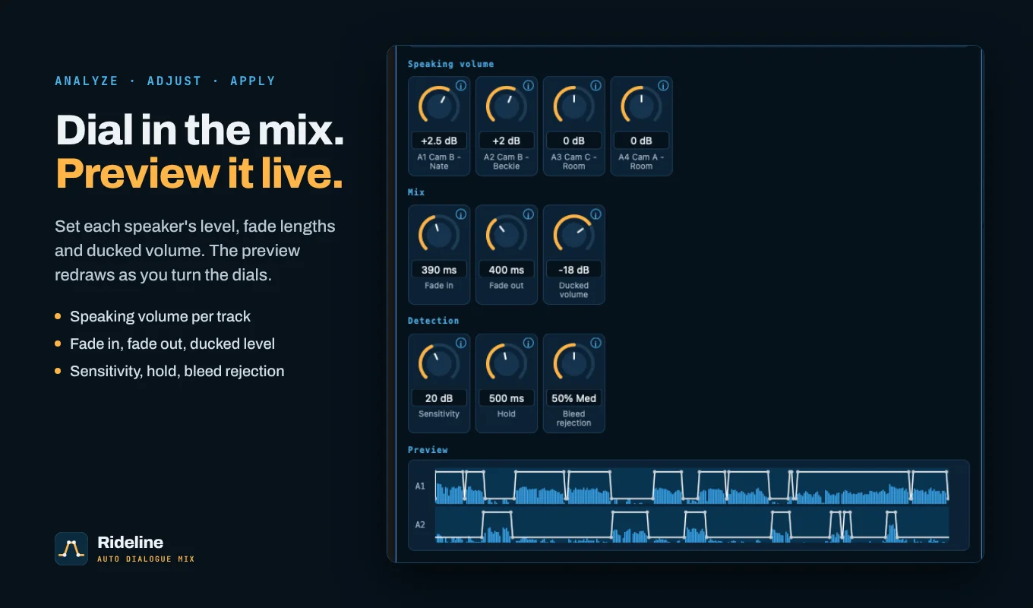
Task: Click the Sensitivity dial
Action: [x=439, y=363]
